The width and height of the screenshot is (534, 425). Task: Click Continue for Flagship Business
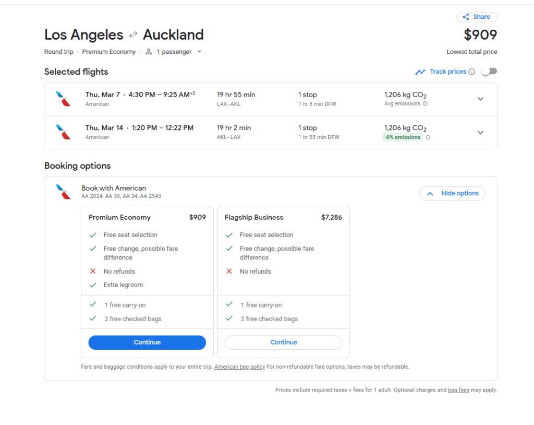(283, 342)
